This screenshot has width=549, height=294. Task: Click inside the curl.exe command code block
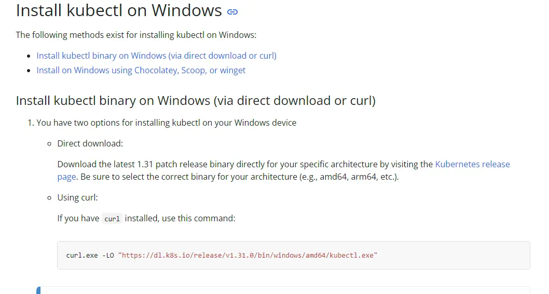click(x=293, y=255)
